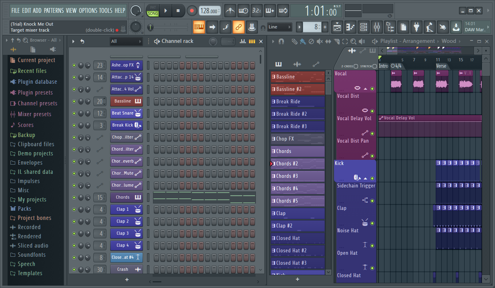The width and height of the screenshot is (495, 288).
Task: Click the browser search magnifier icon
Action: [25, 40]
